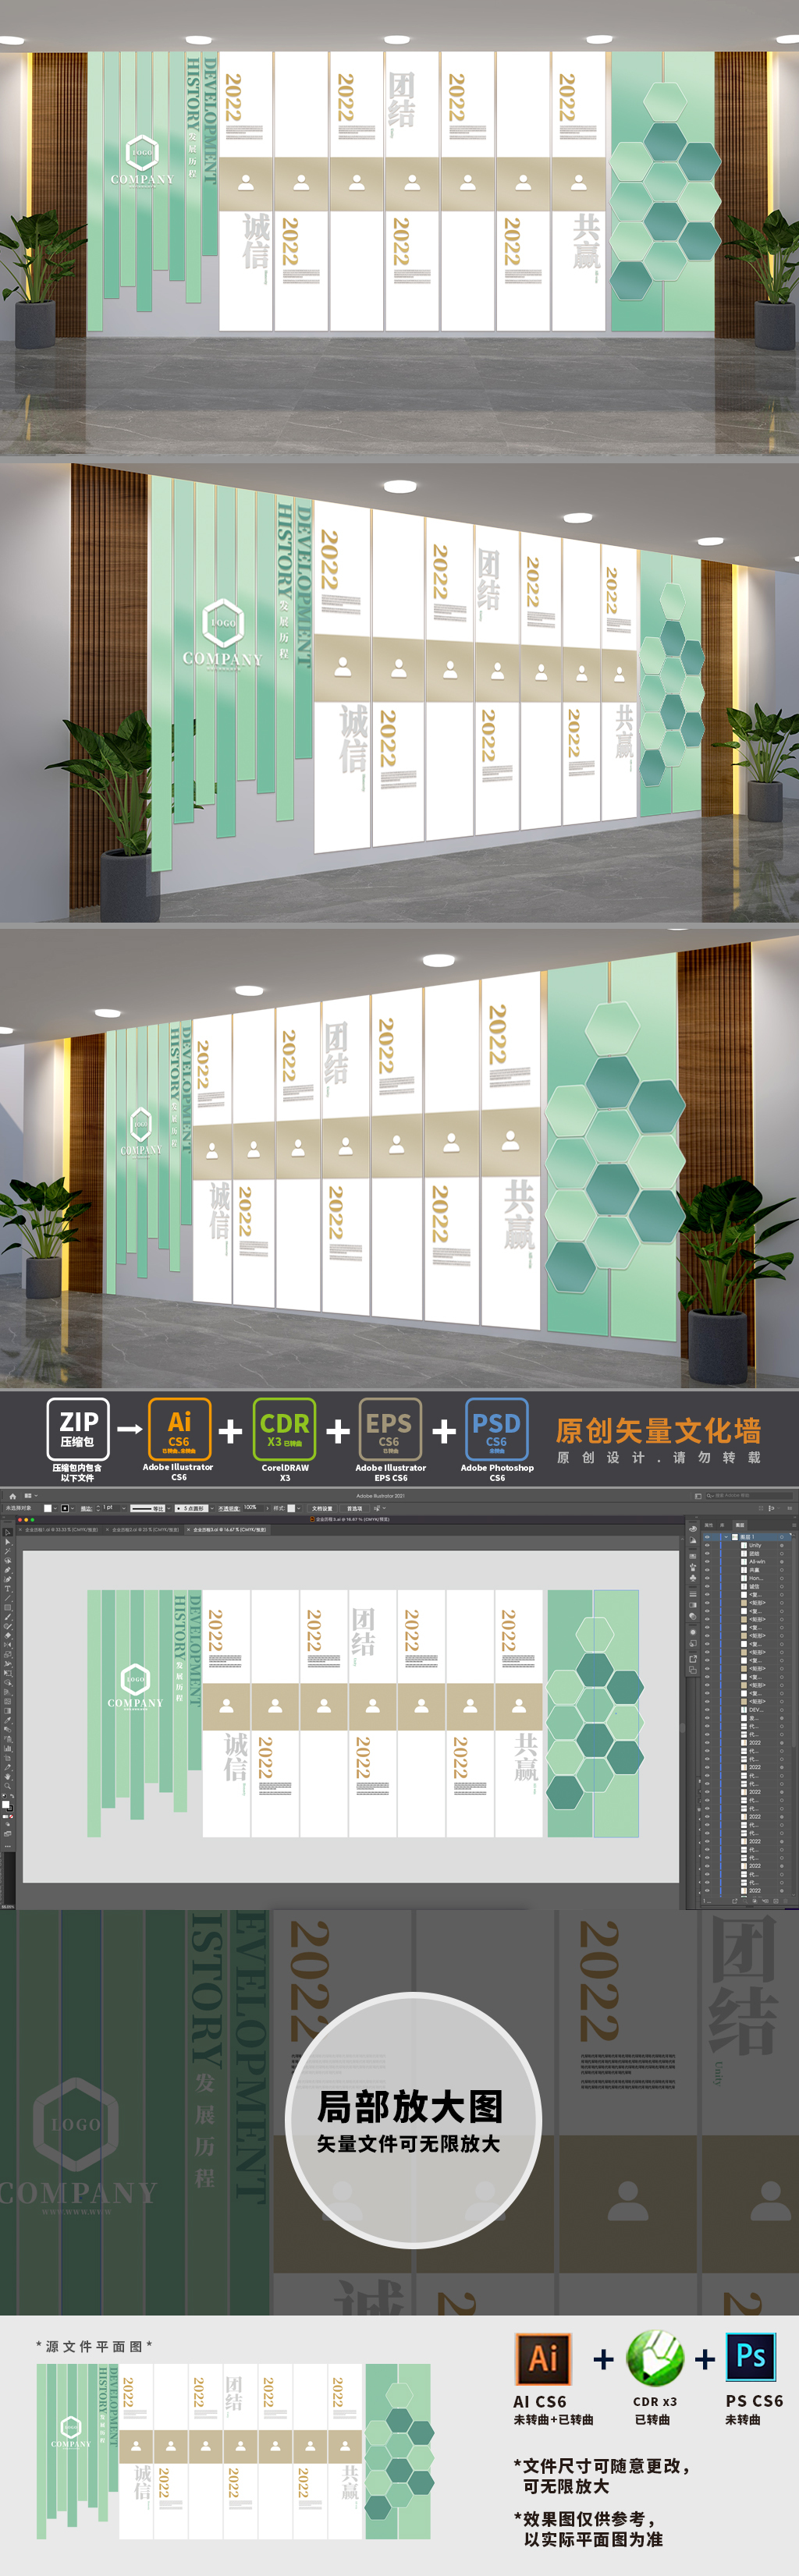Hide the All-win sublayer

(707, 1562)
